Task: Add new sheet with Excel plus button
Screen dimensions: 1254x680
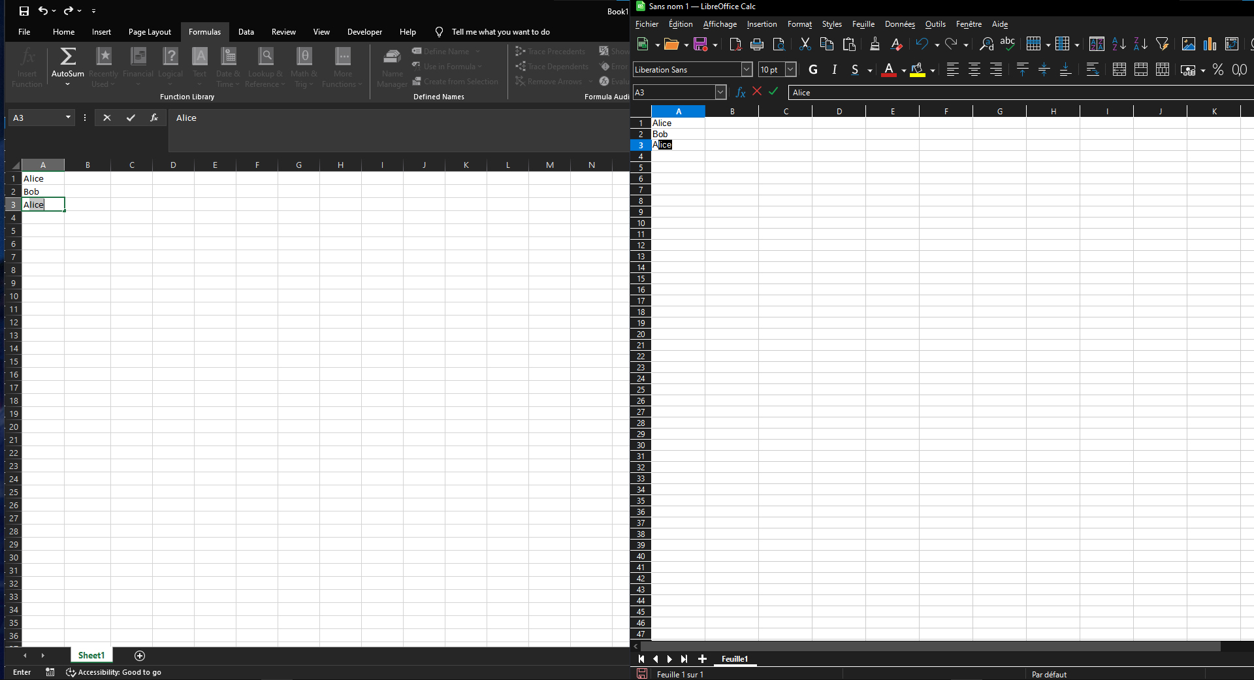Action: (x=140, y=655)
